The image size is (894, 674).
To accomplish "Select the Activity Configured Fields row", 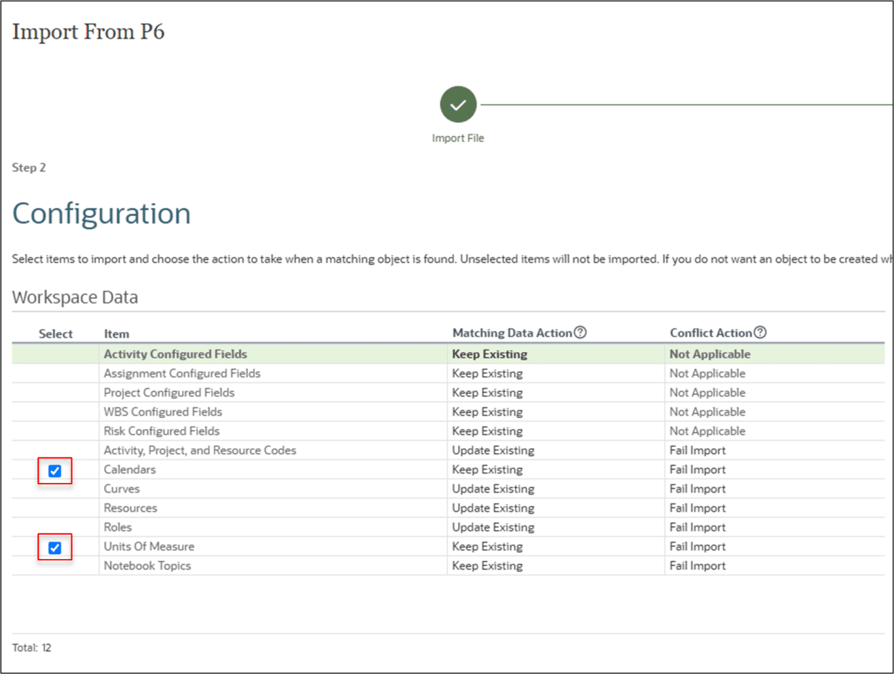I will coord(448,354).
